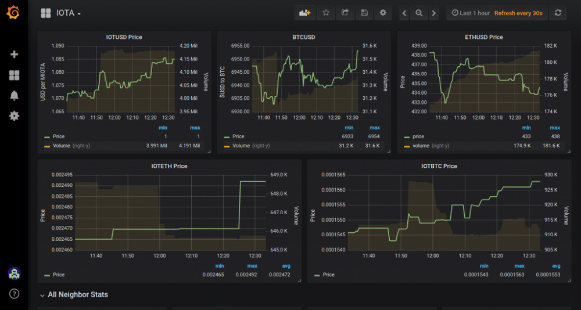
Task: Shift time range forward
Action: point(433,13)
